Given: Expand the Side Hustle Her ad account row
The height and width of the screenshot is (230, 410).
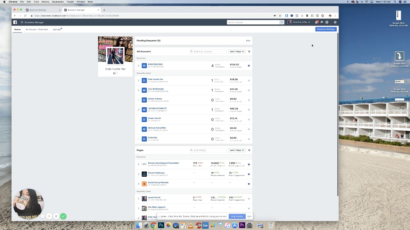Looking at the screenshot, I should pos(139,80).
